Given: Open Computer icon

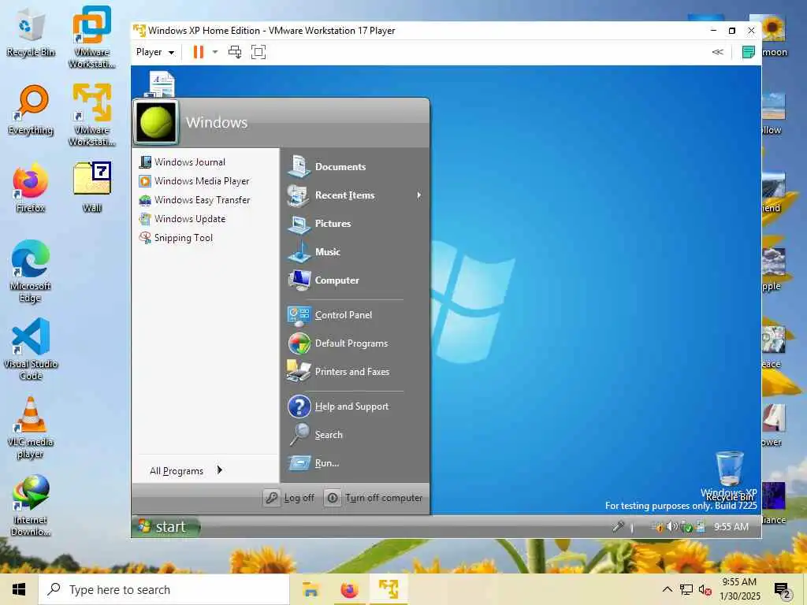Looking at the screenshot, I should 299,280.
